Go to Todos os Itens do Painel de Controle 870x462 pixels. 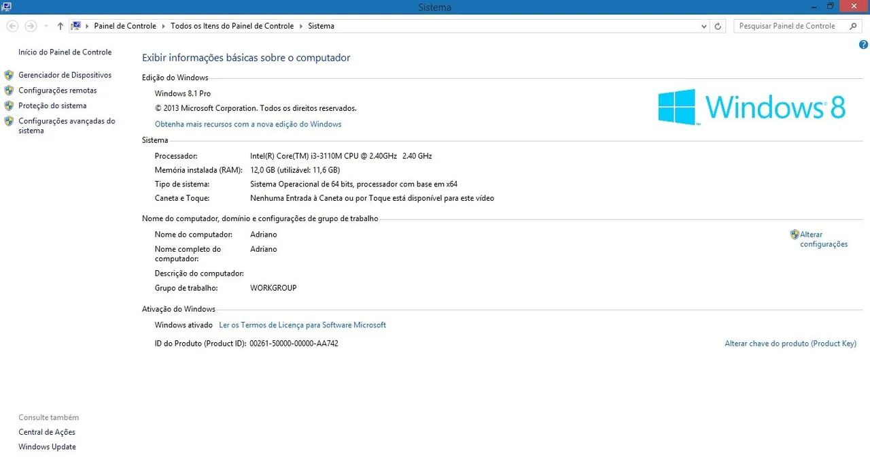(x=232, y=26)
